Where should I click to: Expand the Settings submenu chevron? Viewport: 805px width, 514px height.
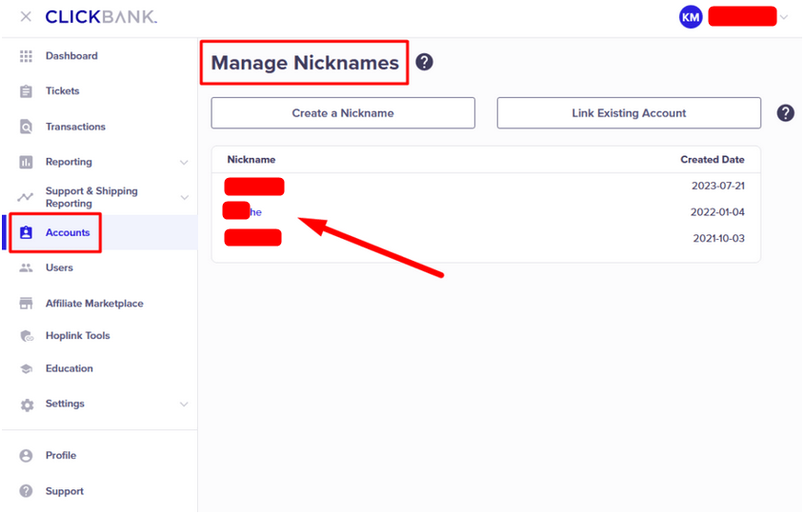(184, 405)
